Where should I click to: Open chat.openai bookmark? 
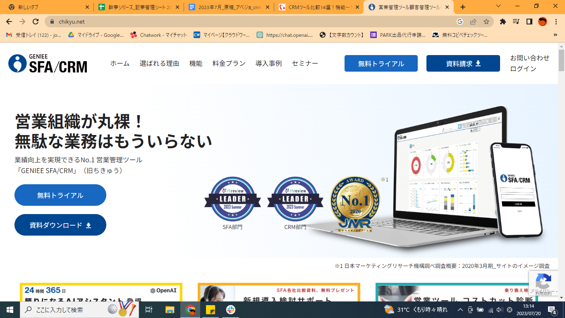[x=285, y=35]
